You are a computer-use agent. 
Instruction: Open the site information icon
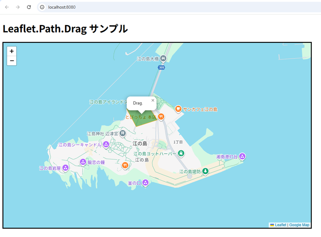(42, 7)
